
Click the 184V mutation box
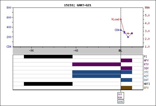(120, 102)
